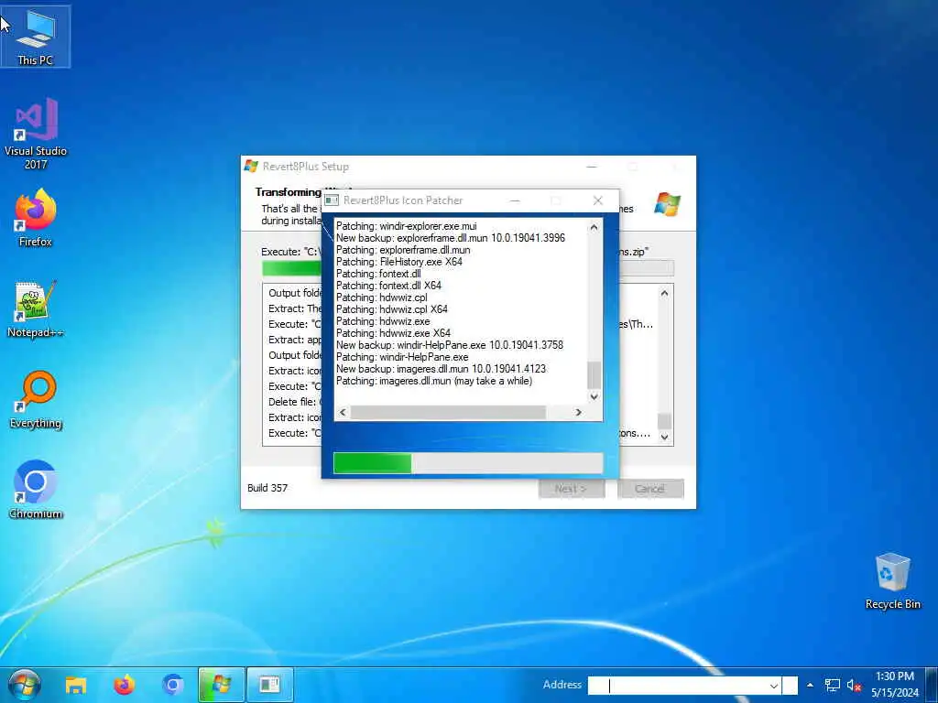The image size is (938, 703).
Task: Click the Revert8Plus Icon Patcher title icon
Action: (332, 200)
